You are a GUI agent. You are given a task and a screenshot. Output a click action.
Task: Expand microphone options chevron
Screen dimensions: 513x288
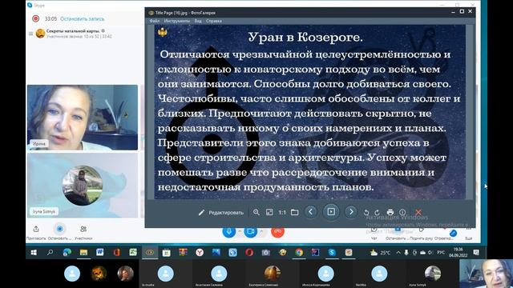(x=240, y=231)
